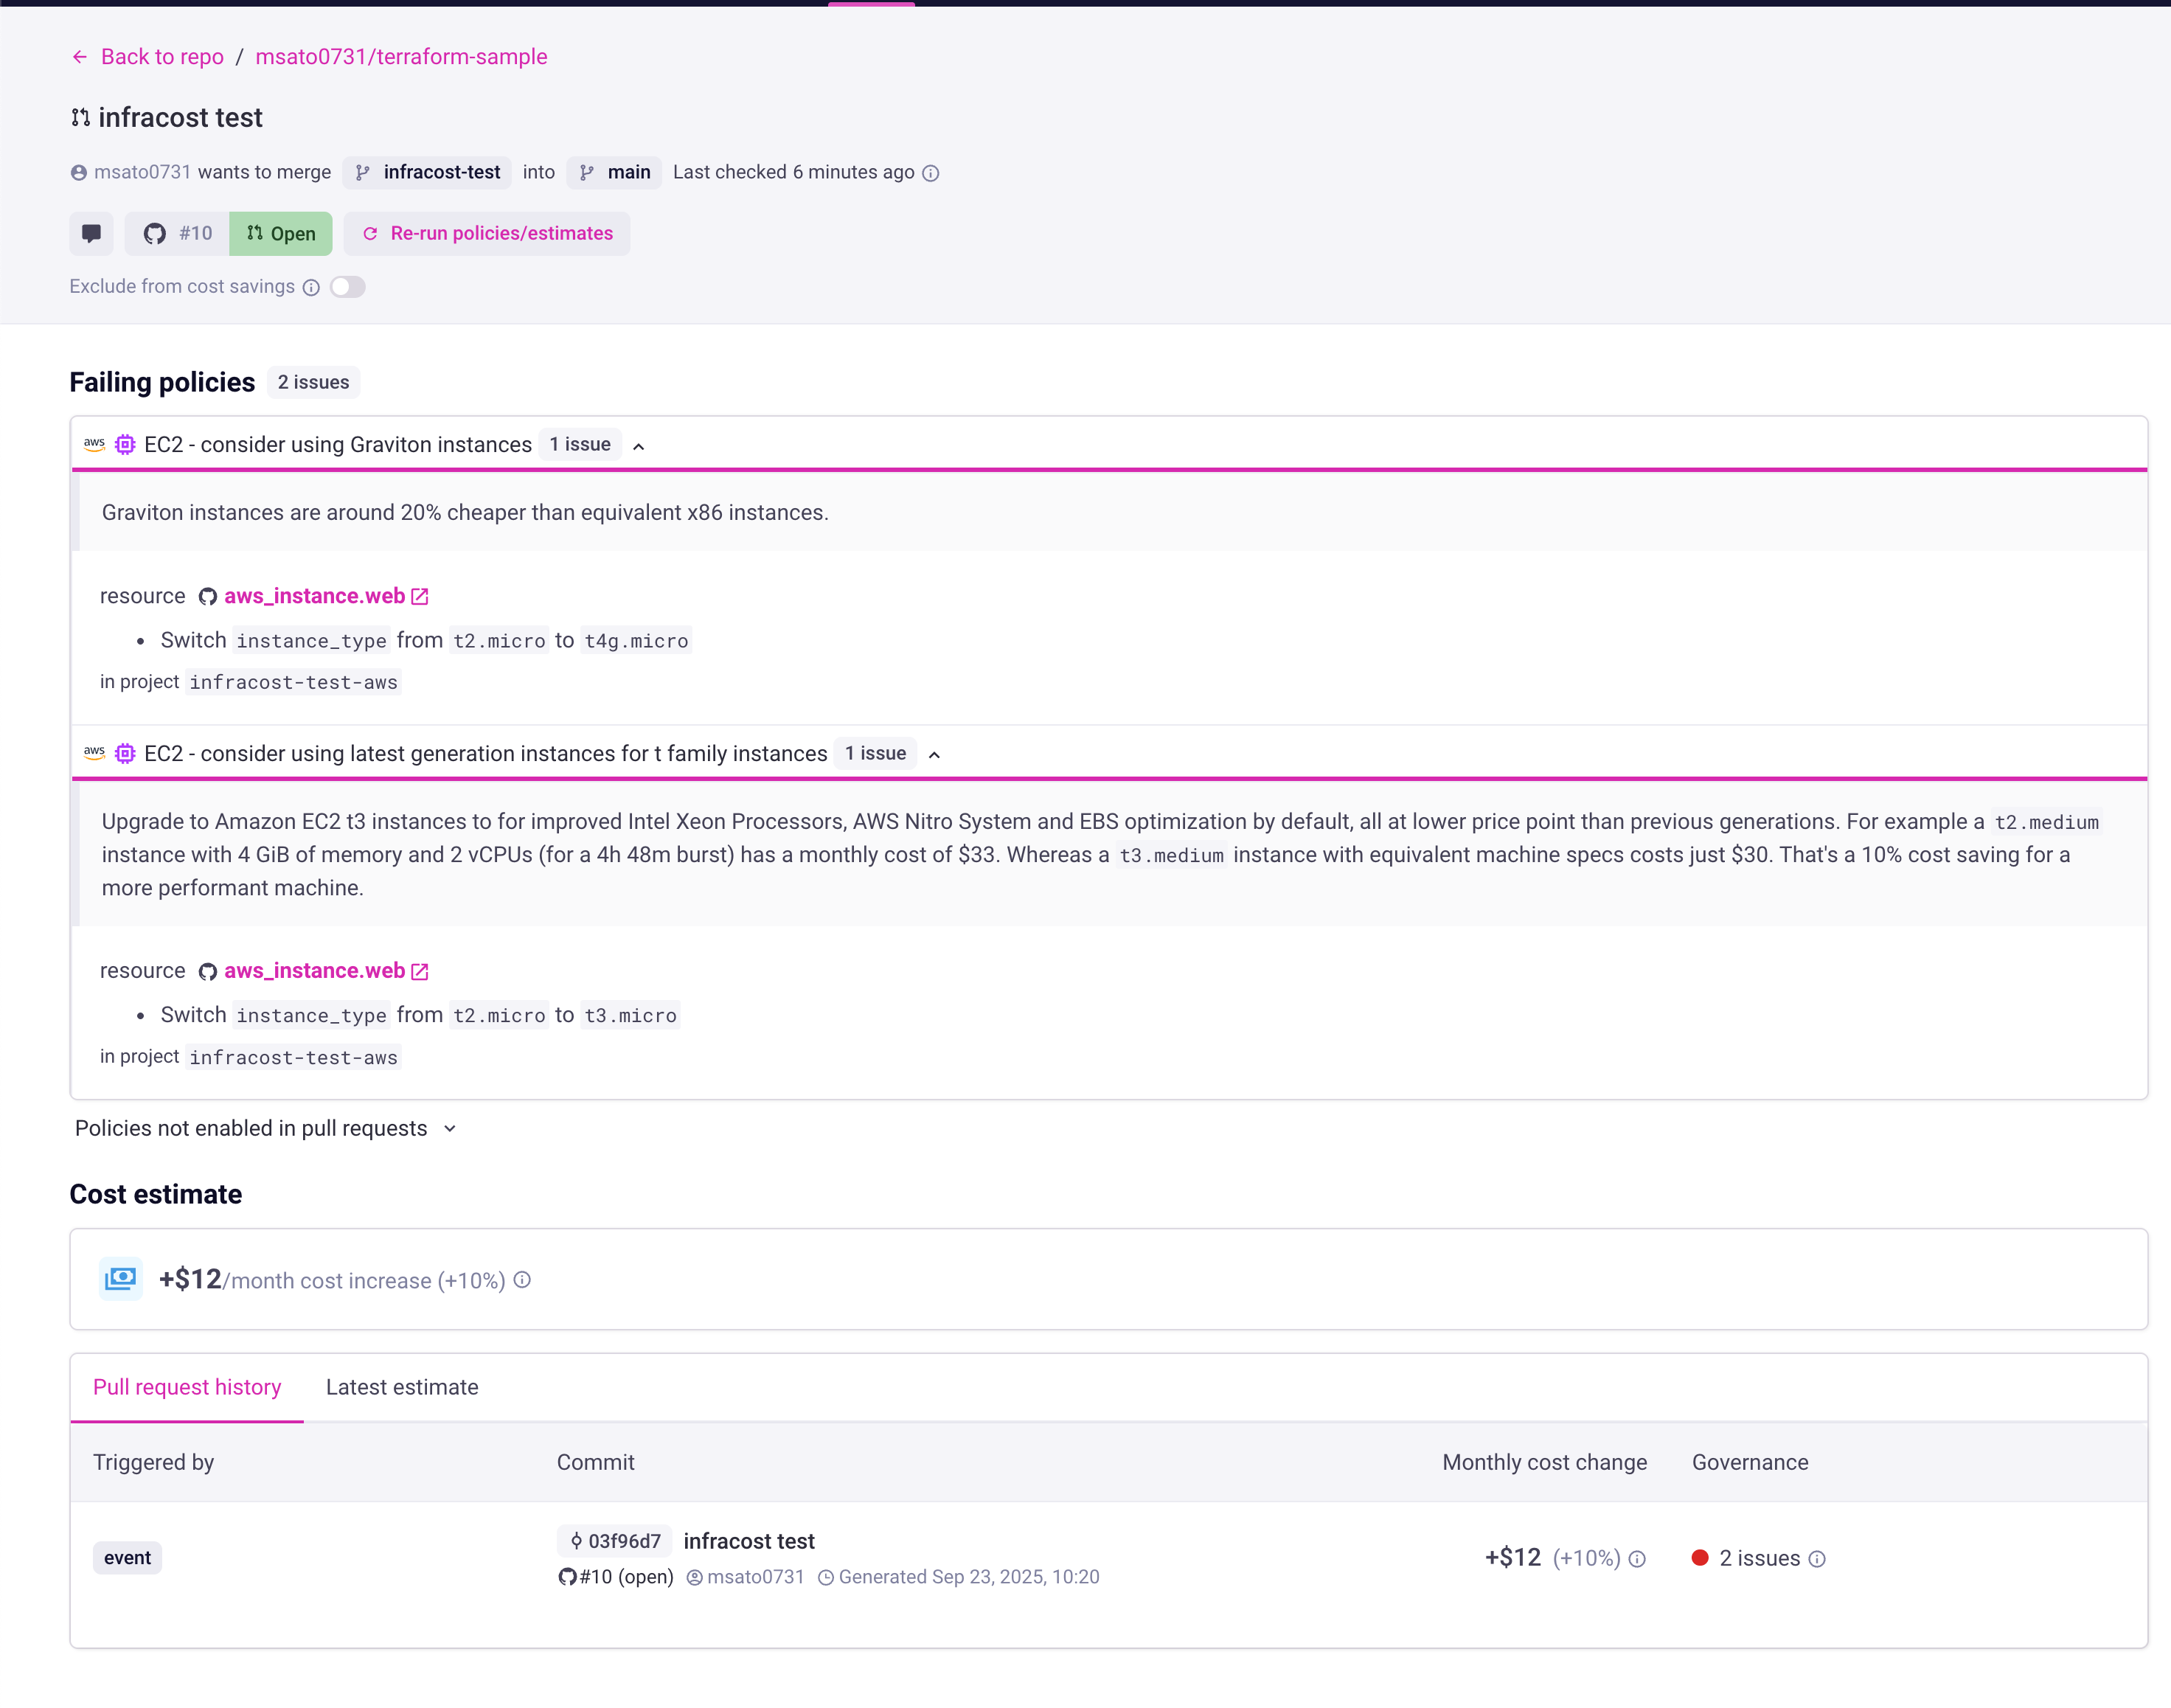This screenshot has width=2171, height=1708.
Task: Click the AWS logo on the latest generation policy
Action: pos(95,753)
